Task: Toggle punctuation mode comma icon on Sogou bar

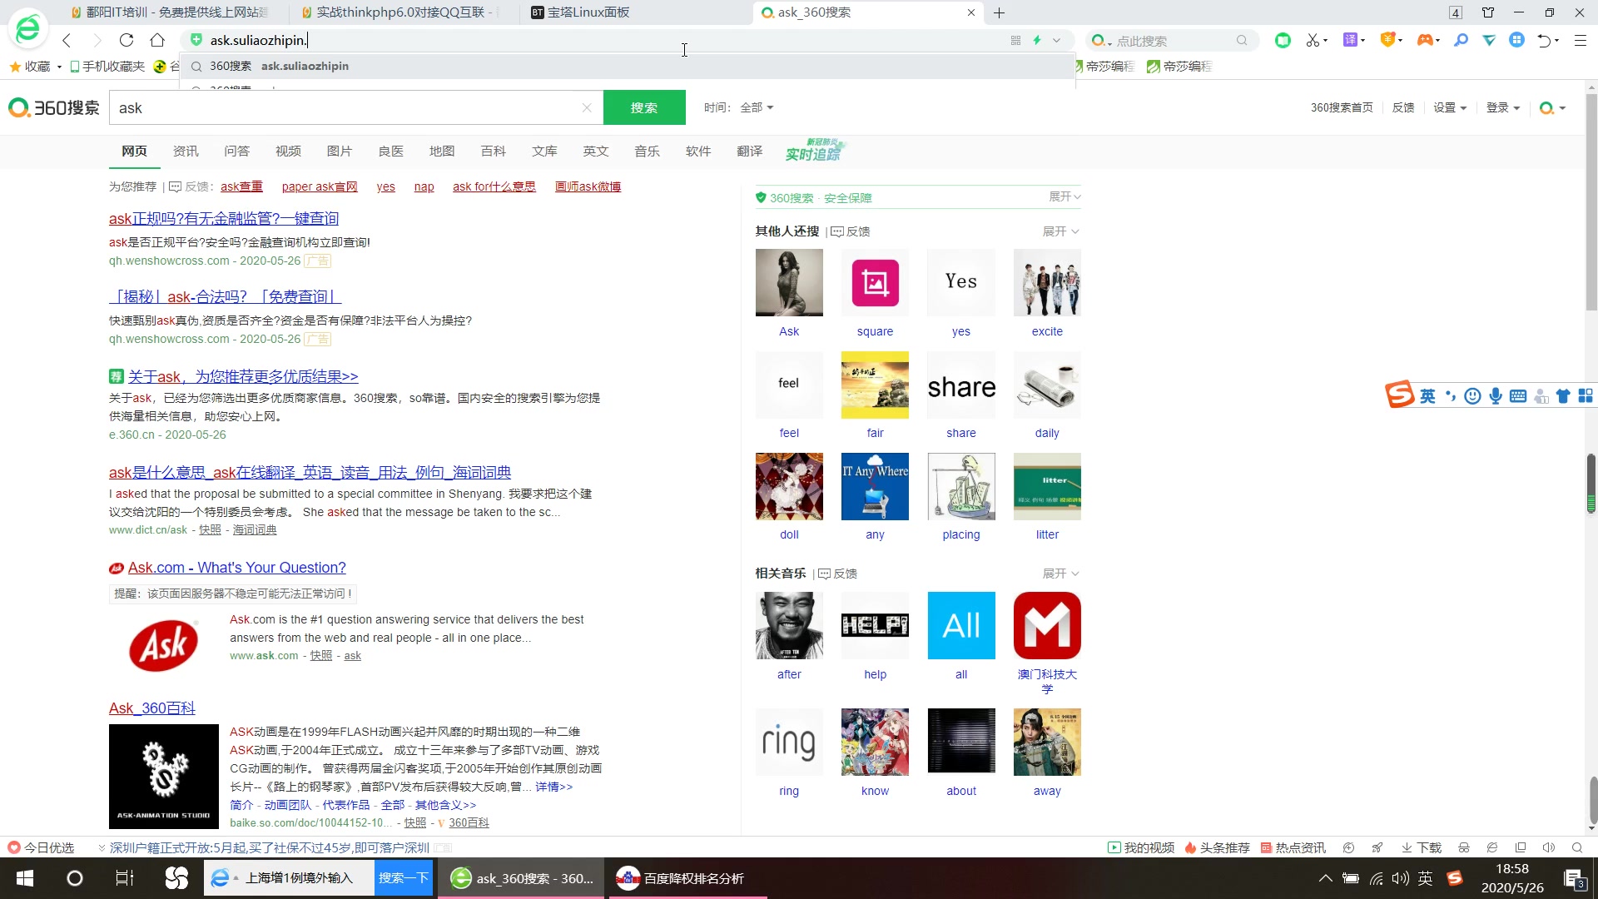Action: coord(1451,397)
